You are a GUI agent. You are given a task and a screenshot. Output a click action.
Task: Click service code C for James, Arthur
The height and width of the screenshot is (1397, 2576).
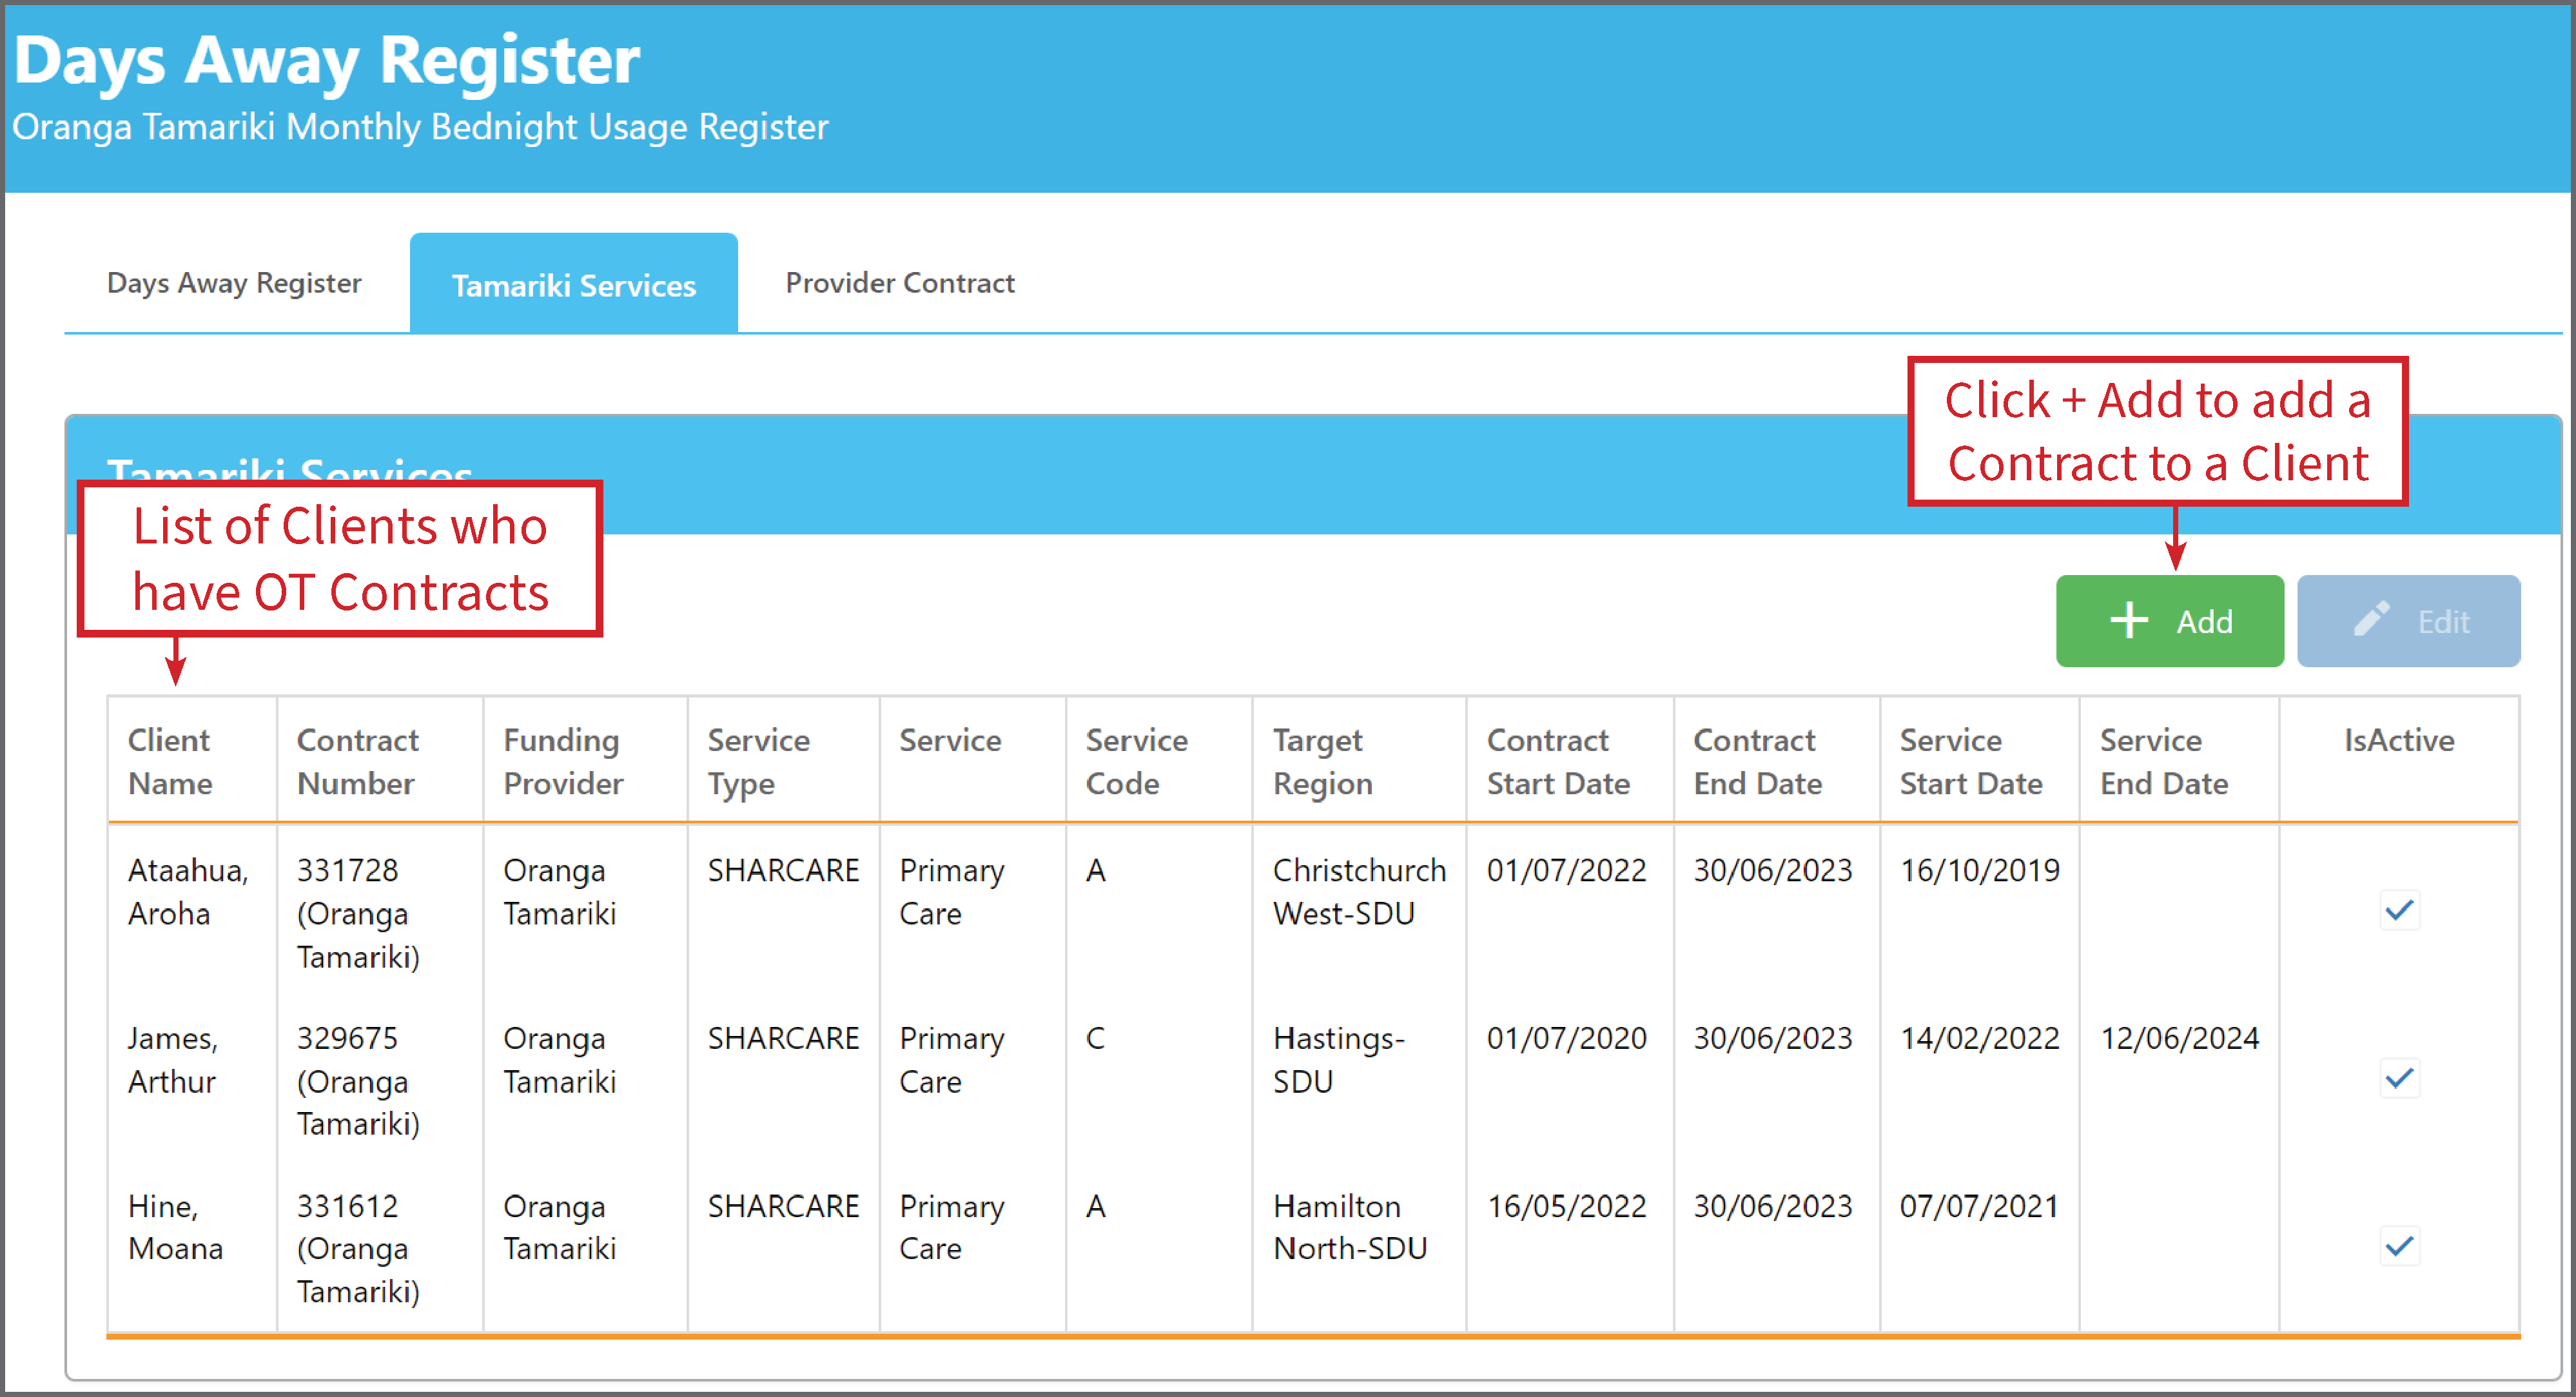[x=1095, y=1038]
